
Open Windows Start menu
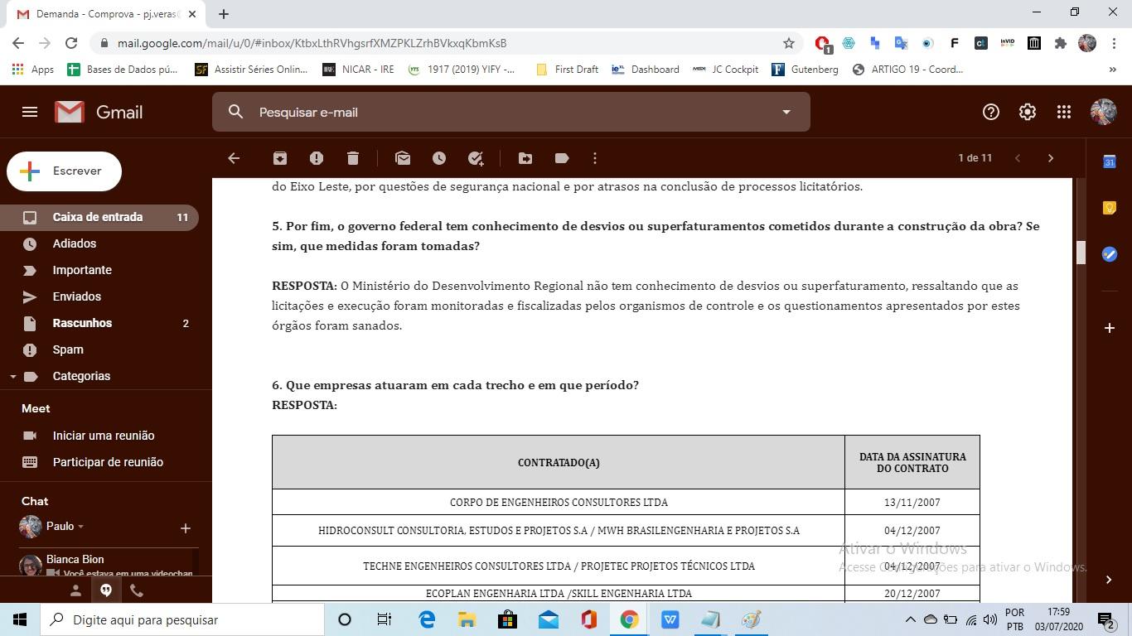click(20, 619)
